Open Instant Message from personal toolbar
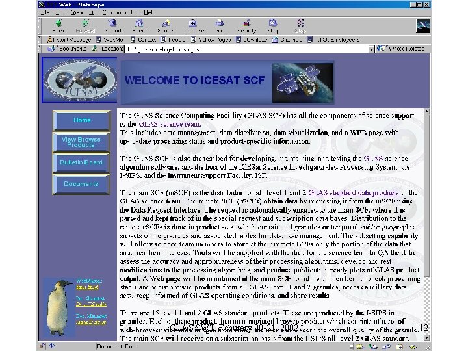The image size is (468, 351). (x=69, y=40)
